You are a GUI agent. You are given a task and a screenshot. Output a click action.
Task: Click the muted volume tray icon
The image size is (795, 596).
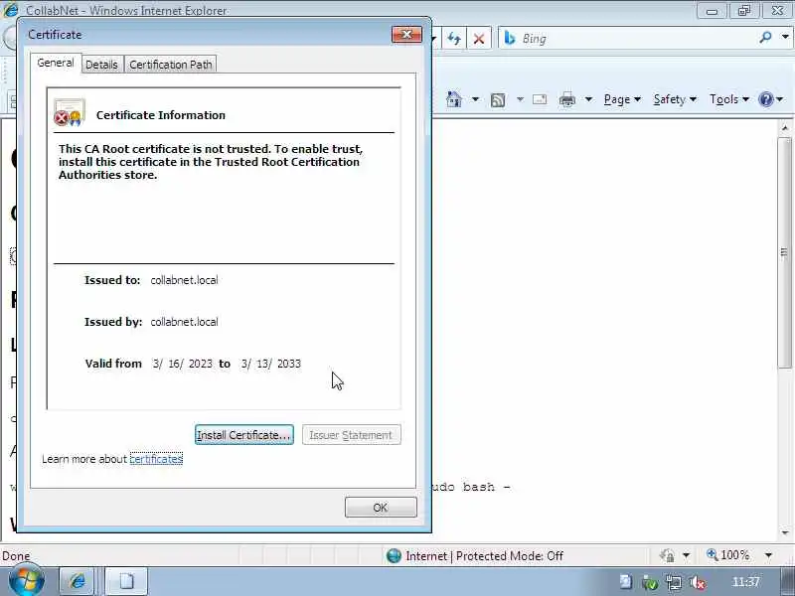[x=699, y=583]
